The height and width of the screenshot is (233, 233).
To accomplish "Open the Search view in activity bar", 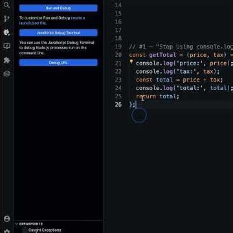I will click(6, 5).
